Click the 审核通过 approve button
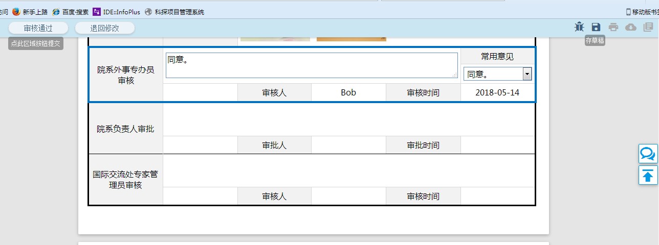 [38, 28]
